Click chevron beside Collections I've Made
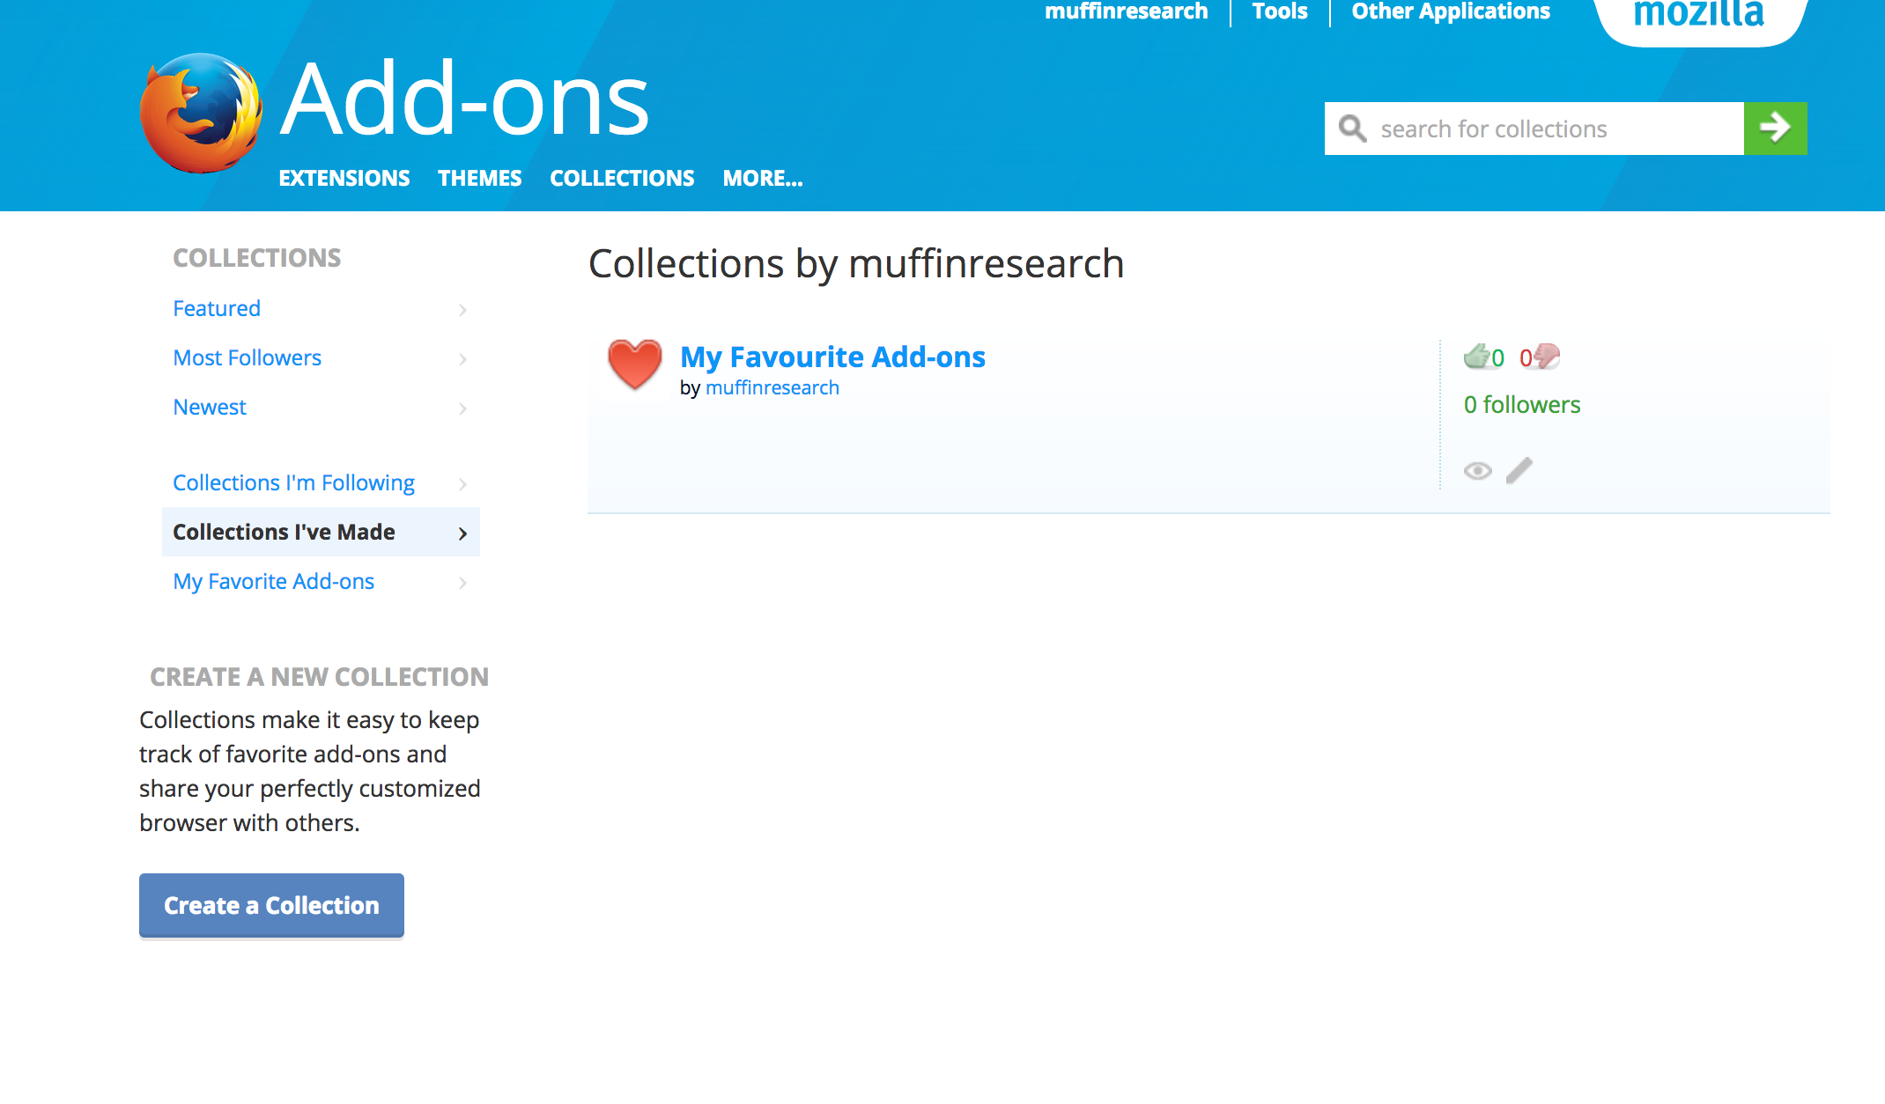 [462, 534]
